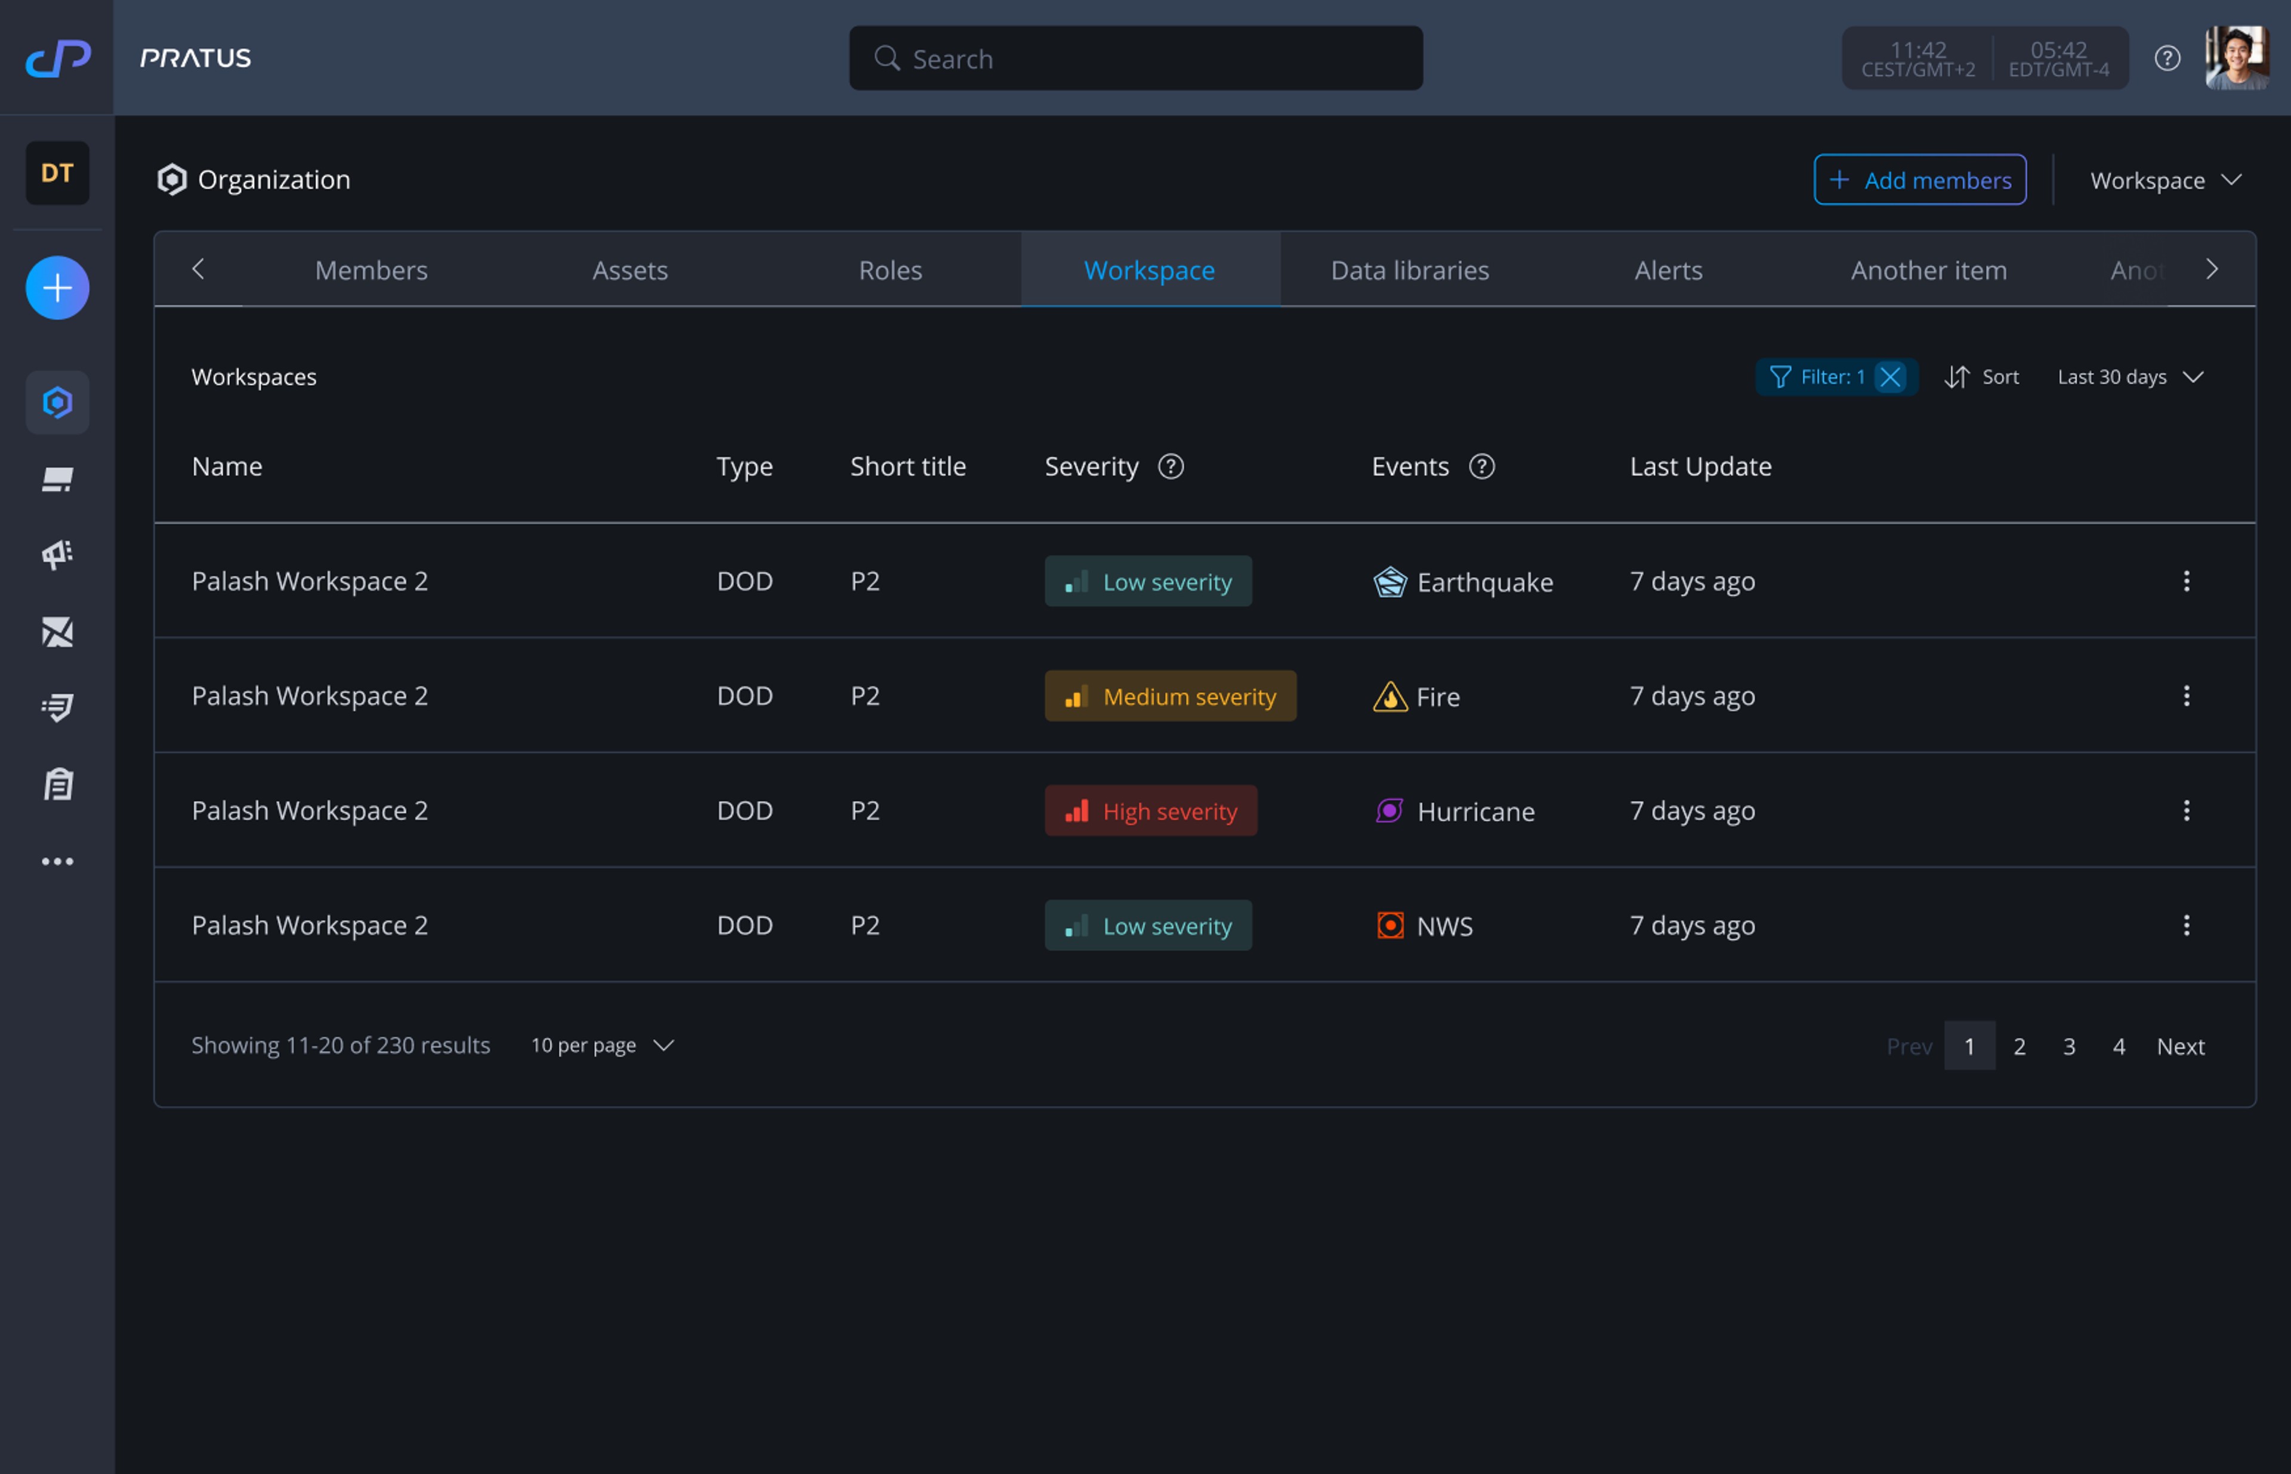Expand the 10 per page dropdown
Screen dimensions: 2291x1474
click(x=602, y=1045)
